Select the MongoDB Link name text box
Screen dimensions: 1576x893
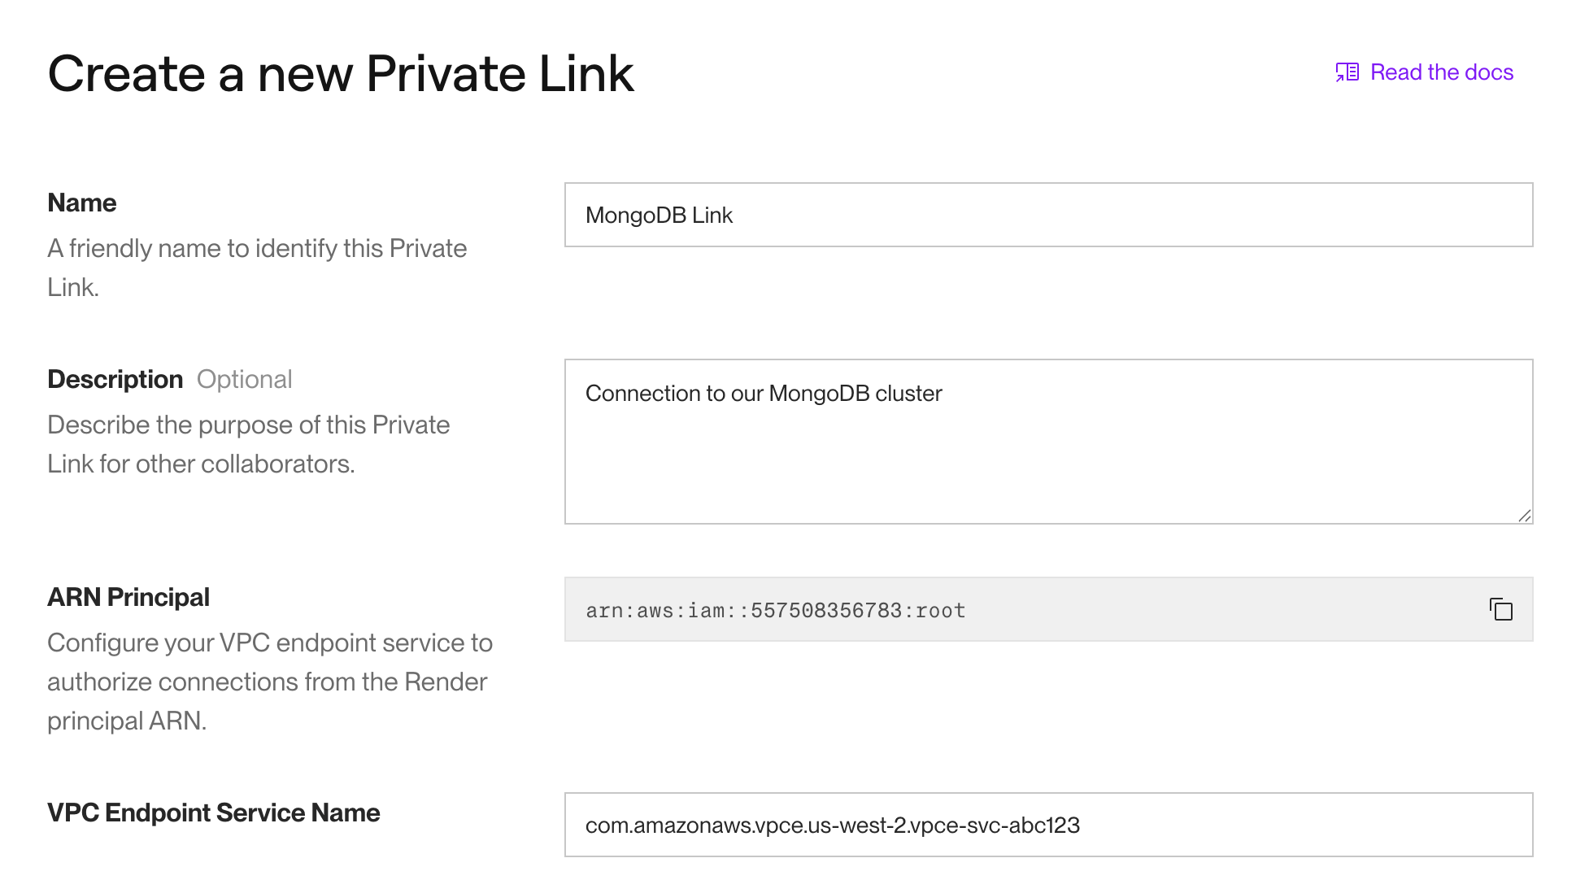1048,215
